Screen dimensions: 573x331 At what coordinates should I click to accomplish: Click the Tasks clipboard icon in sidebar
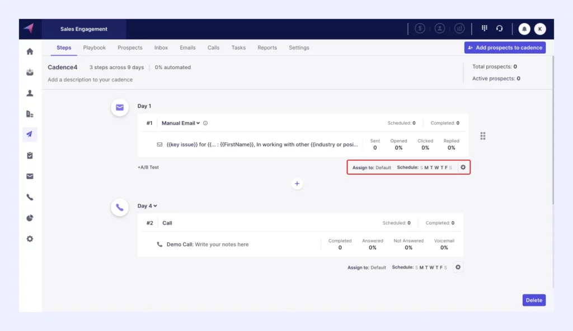[30, 156]
